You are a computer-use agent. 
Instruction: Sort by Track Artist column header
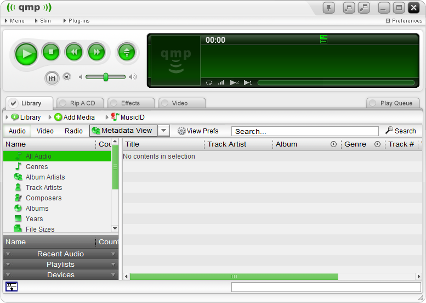coord(238,144)
